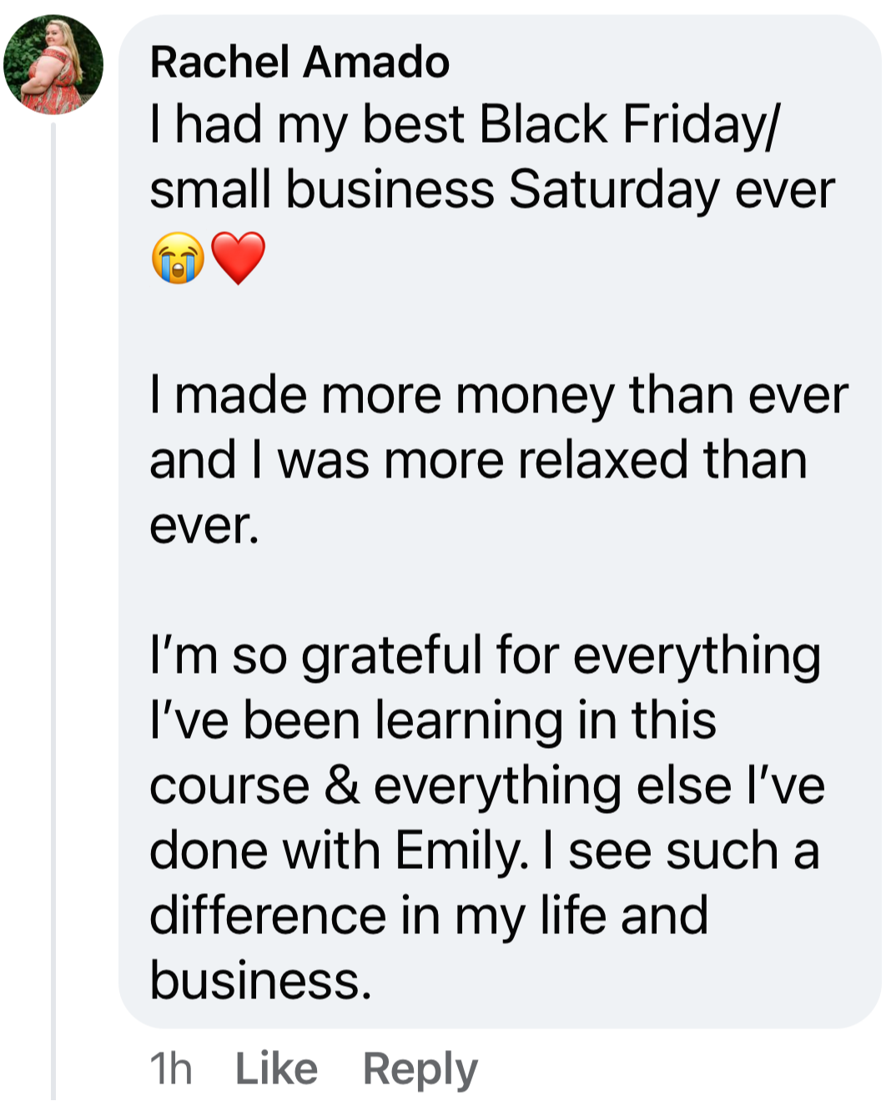The height and width of the screenshot is (1101, 886).
Task: Like Rachel Amado's comment
Action: (276, 1068)
